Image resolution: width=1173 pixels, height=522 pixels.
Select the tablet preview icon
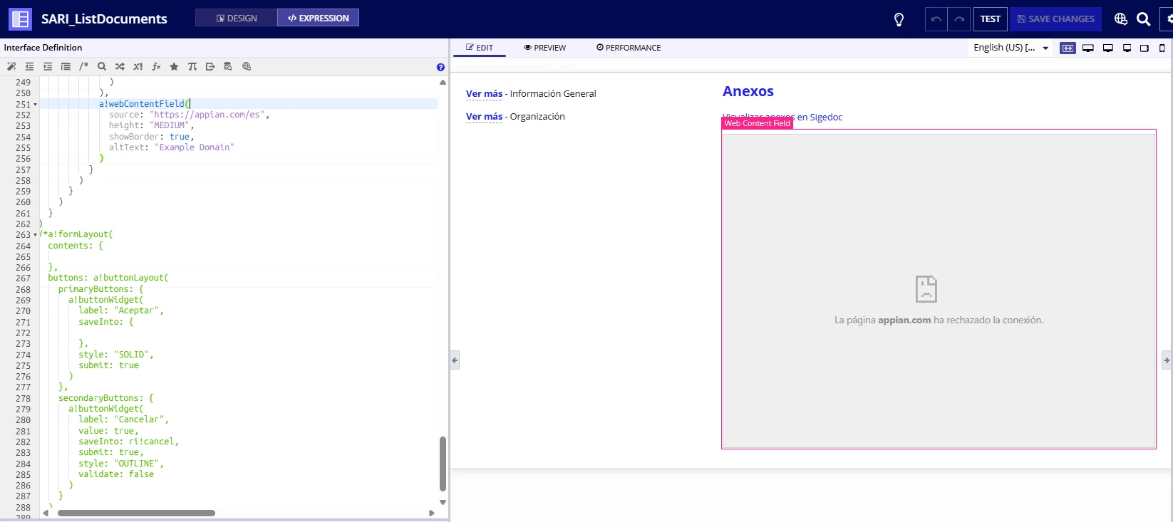tap(1144, 48)
